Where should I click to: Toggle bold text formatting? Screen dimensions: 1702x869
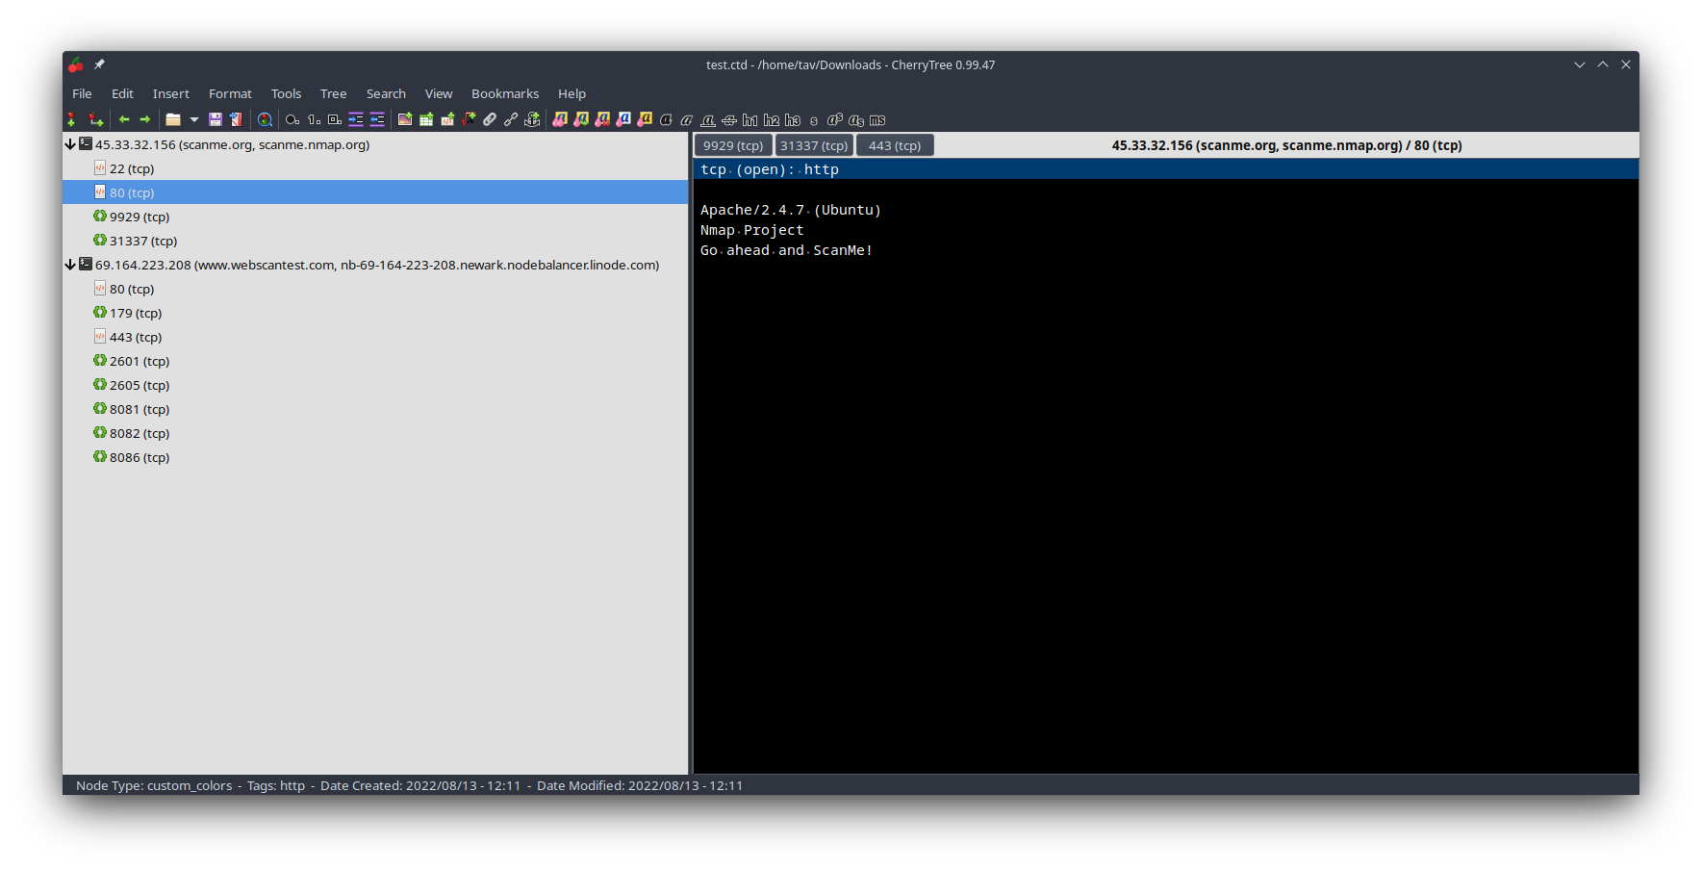click(666, 120)
